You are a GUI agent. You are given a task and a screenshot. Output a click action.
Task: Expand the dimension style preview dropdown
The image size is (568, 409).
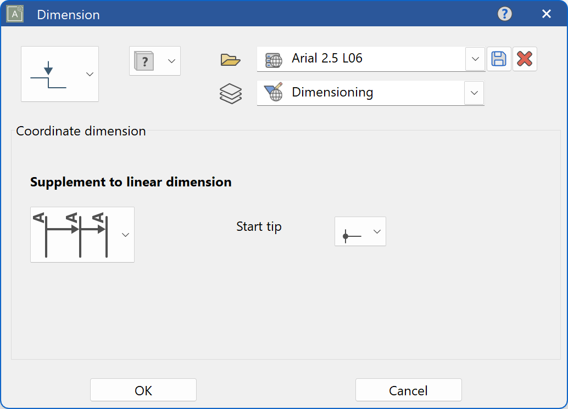[x=89, y=74]
